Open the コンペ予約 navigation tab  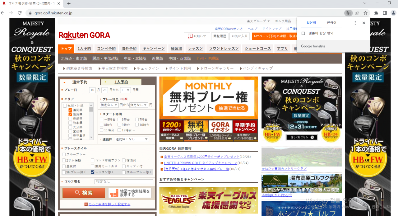point(106,49)
